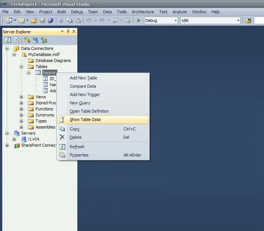Screen dimensions: 264x231
Task: Open the x86 platform combo box
Action: click(x=210, y=20)
